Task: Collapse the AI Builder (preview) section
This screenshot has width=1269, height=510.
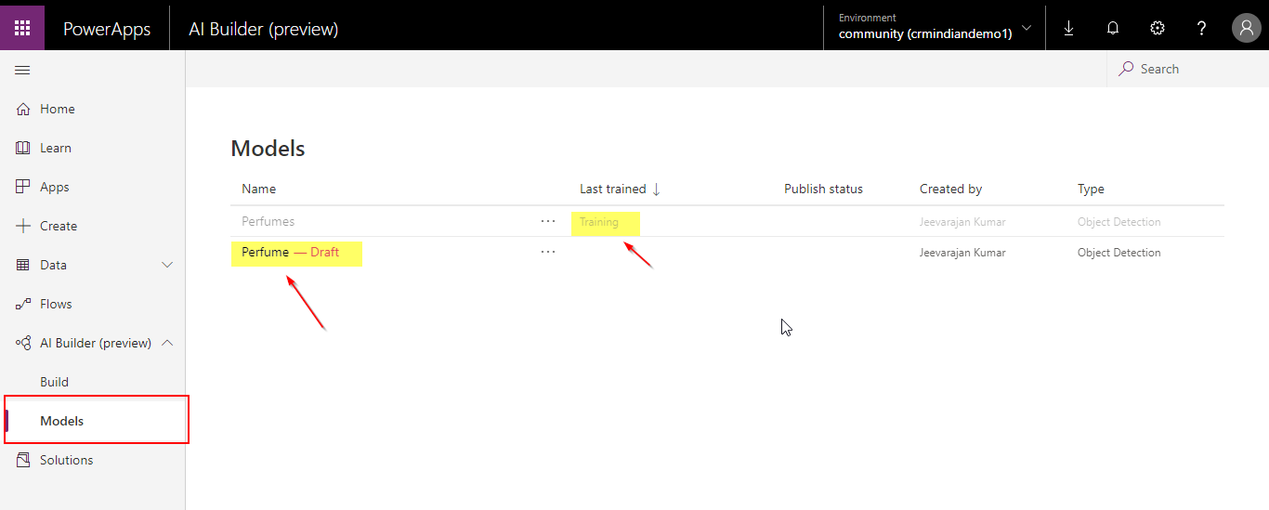Action: click(x=167, y=343)
